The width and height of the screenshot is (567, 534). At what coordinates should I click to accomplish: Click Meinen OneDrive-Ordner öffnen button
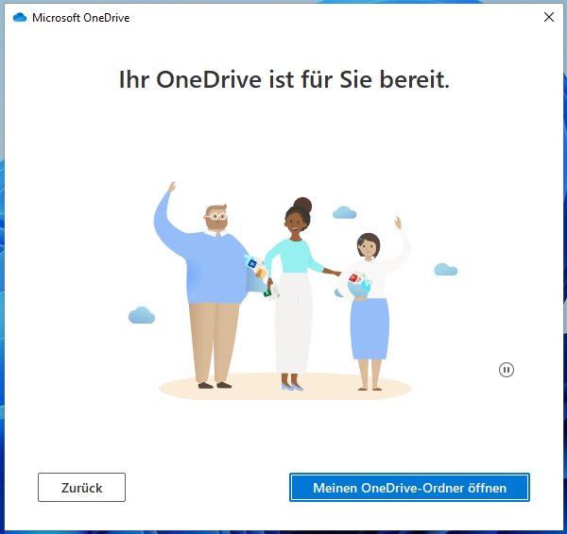coord(409,487)
